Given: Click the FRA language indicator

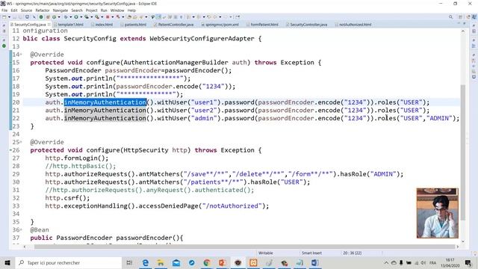Looking at the screenshot, I should [x=432, y=262].
